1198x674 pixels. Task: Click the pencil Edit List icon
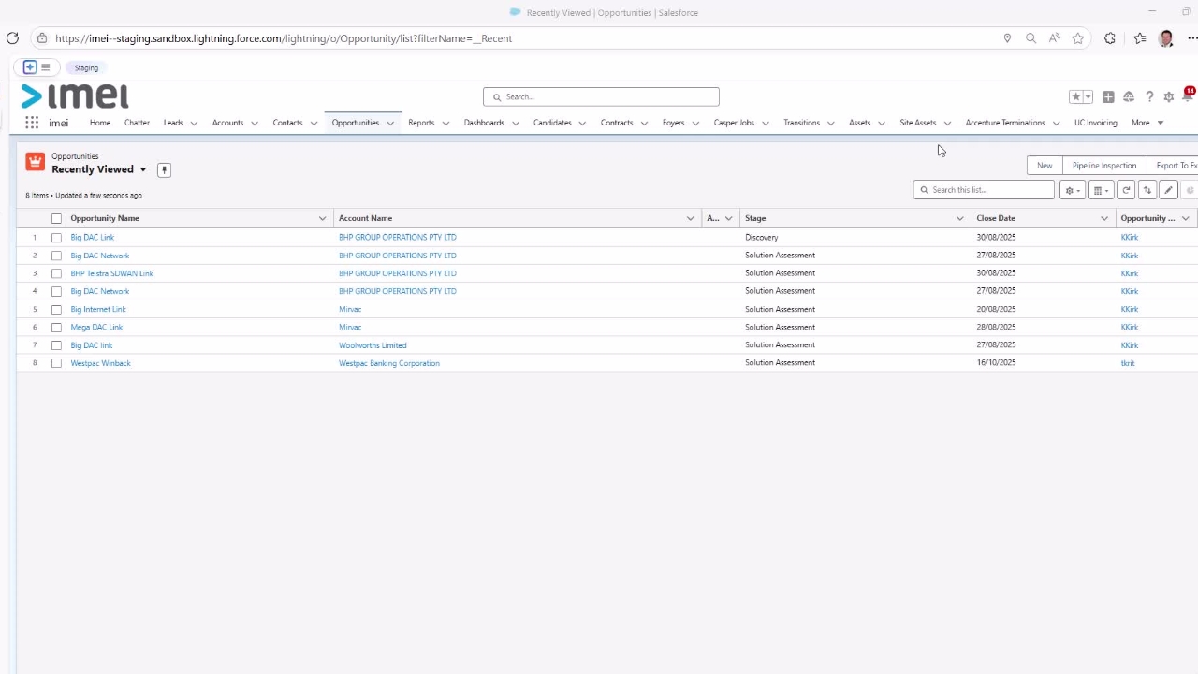pos(1168,190)
